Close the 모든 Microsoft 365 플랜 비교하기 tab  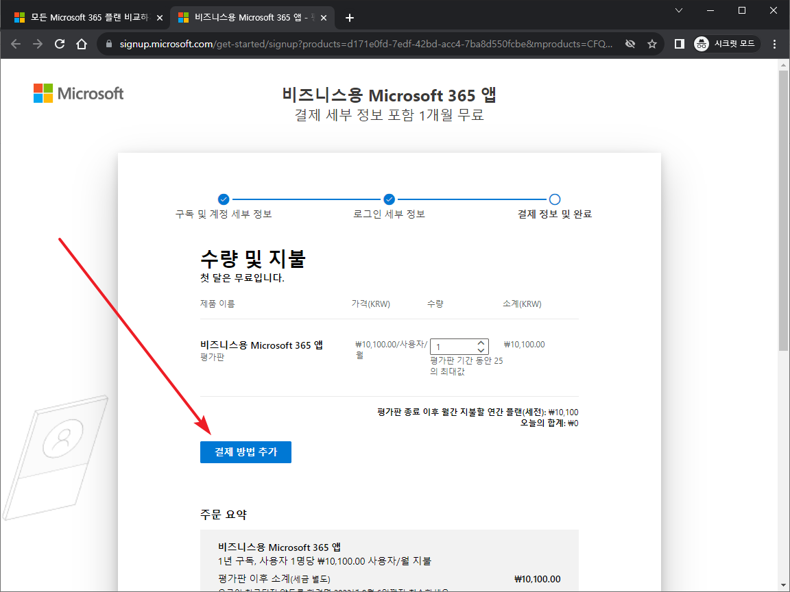point(160,18)
